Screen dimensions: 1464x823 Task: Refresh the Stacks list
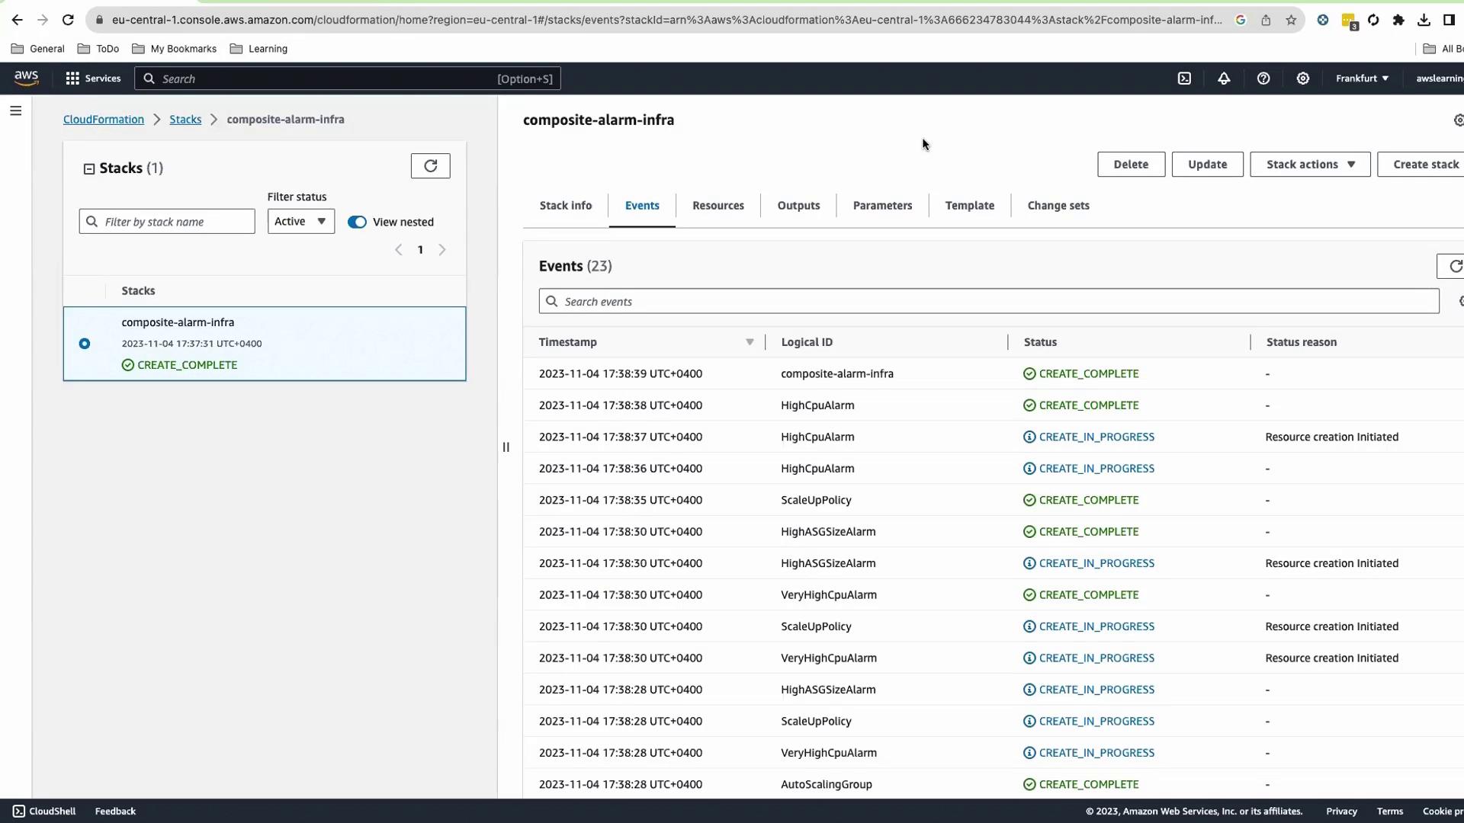430,166
